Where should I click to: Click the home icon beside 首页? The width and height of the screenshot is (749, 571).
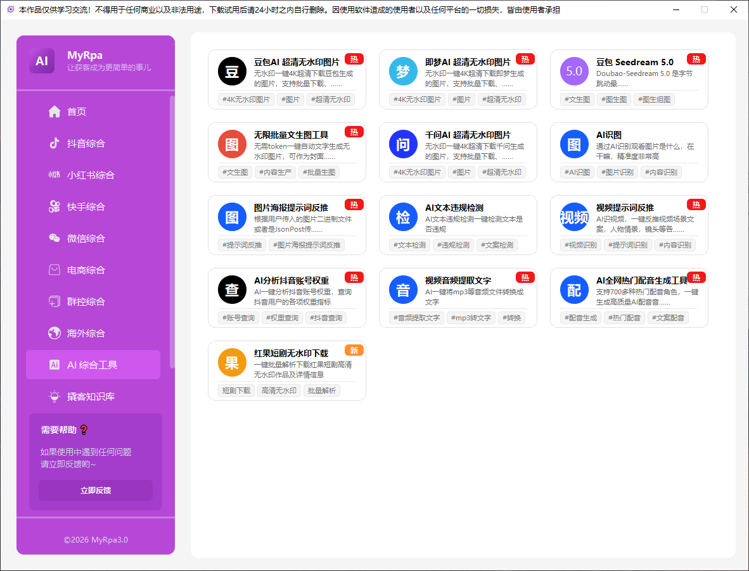coord(54,111)
